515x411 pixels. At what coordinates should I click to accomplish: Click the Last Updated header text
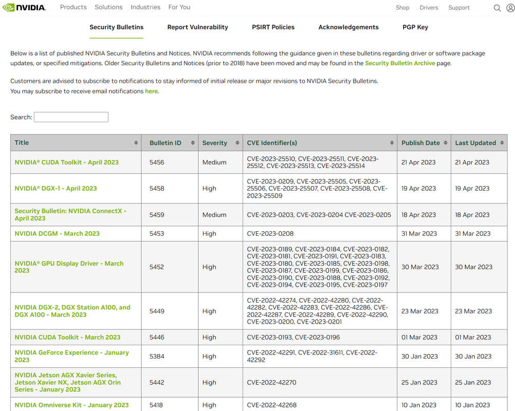(475, 143)
